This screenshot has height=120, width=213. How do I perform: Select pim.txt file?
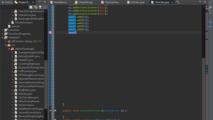[x=16, y=26]
